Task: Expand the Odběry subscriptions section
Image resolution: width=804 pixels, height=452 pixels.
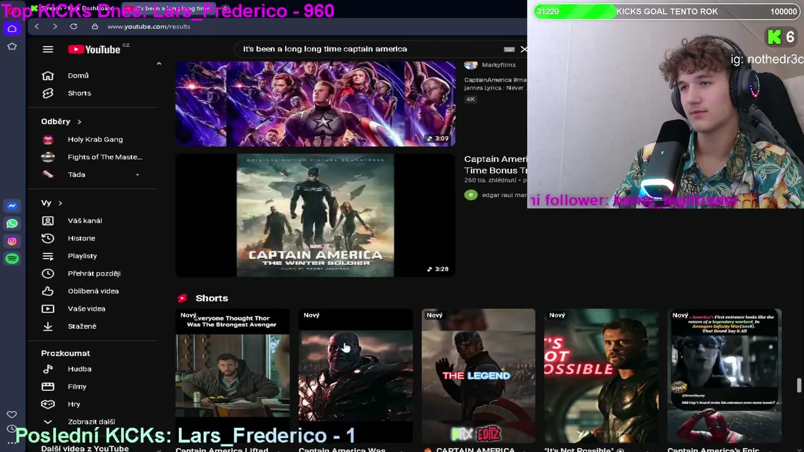Action: tap(79, 122)
